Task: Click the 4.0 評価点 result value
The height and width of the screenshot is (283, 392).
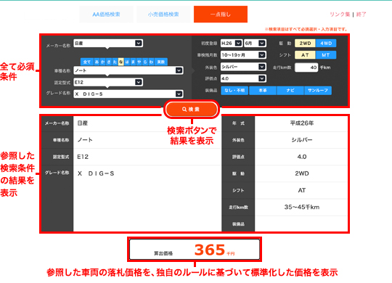Action: pos(302,157)
